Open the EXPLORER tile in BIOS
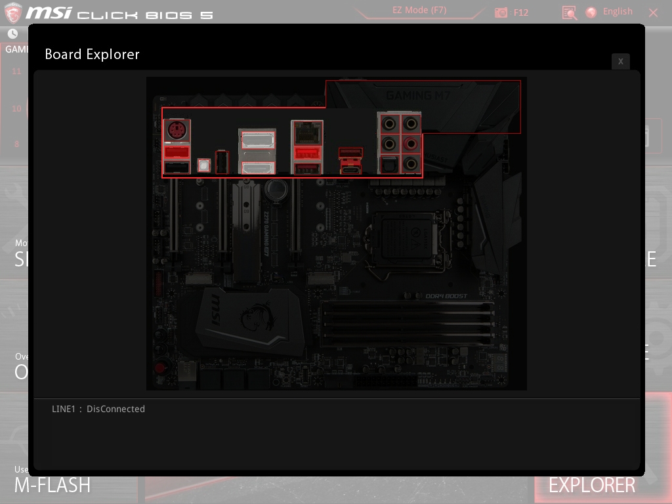This screenshot has height=504, width=672. pyautogui.click(x=592, y=485)
